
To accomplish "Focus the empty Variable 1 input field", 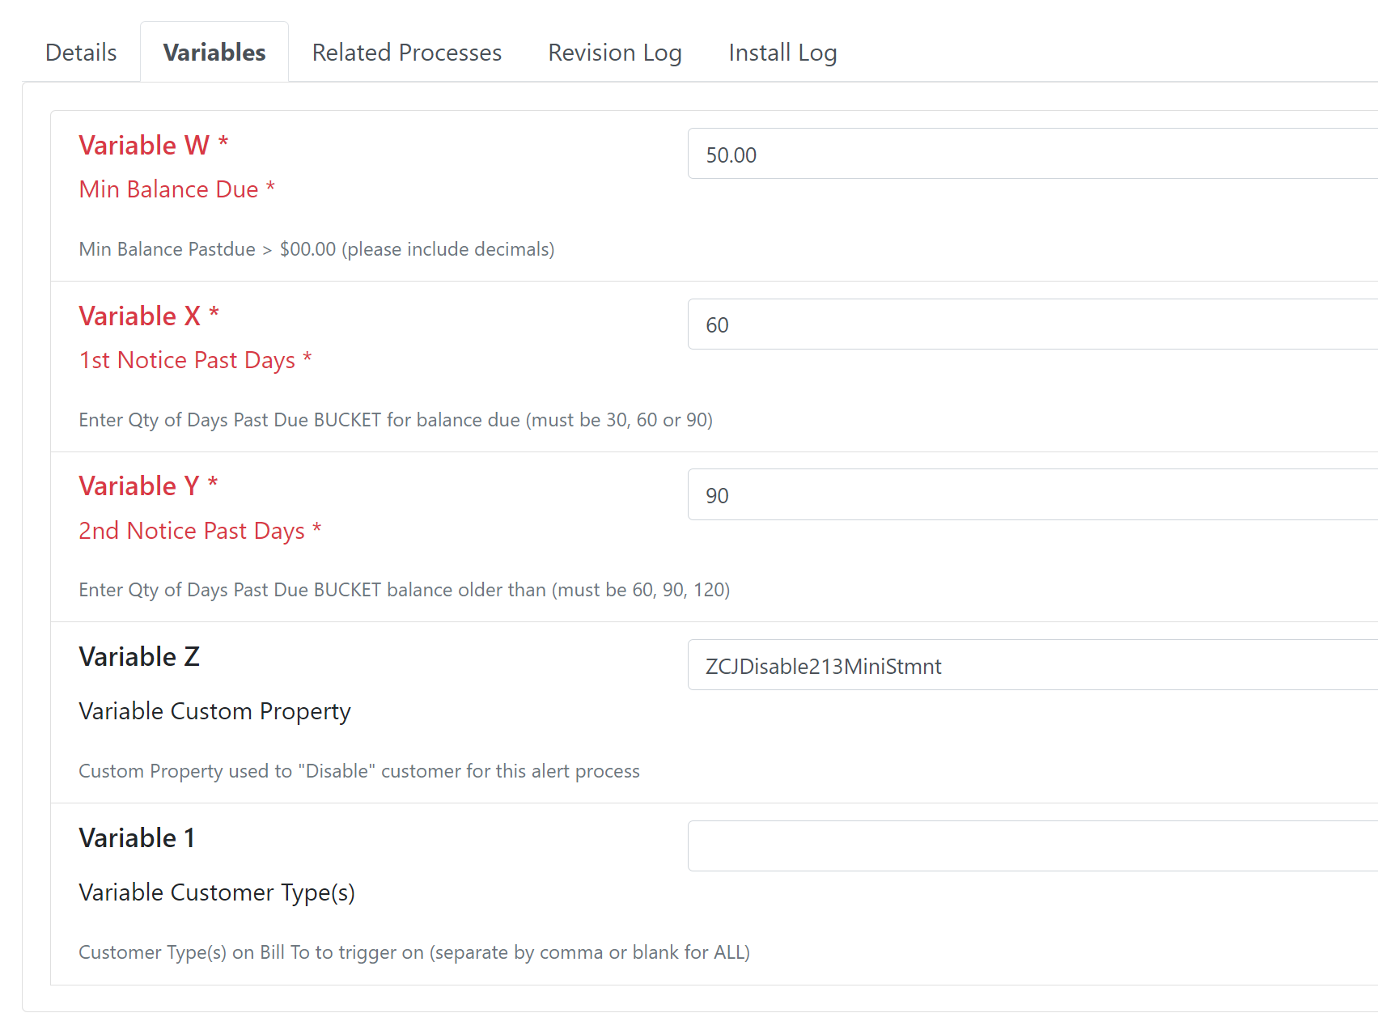I will pos(1032,846).
